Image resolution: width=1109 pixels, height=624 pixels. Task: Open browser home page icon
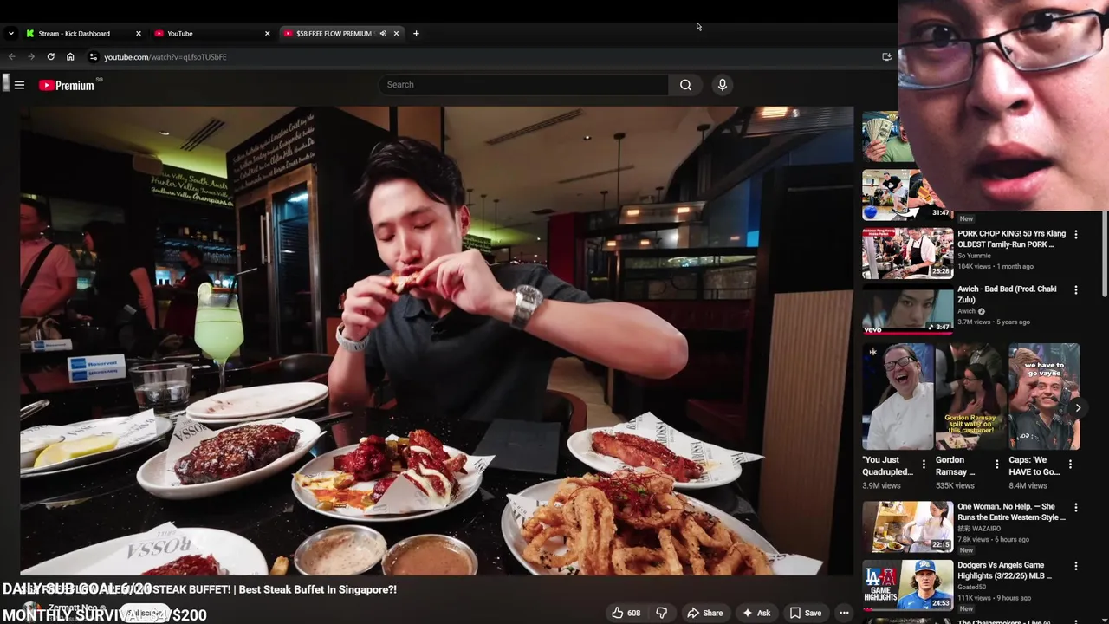coord(70,57)
